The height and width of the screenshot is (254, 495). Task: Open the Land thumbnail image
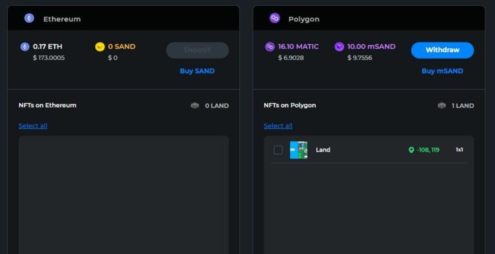point(298,150)
